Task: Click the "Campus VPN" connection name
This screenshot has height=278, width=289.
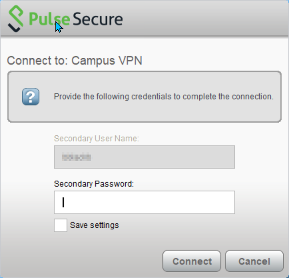Action: pyautogui.click(x=107, y=61)
